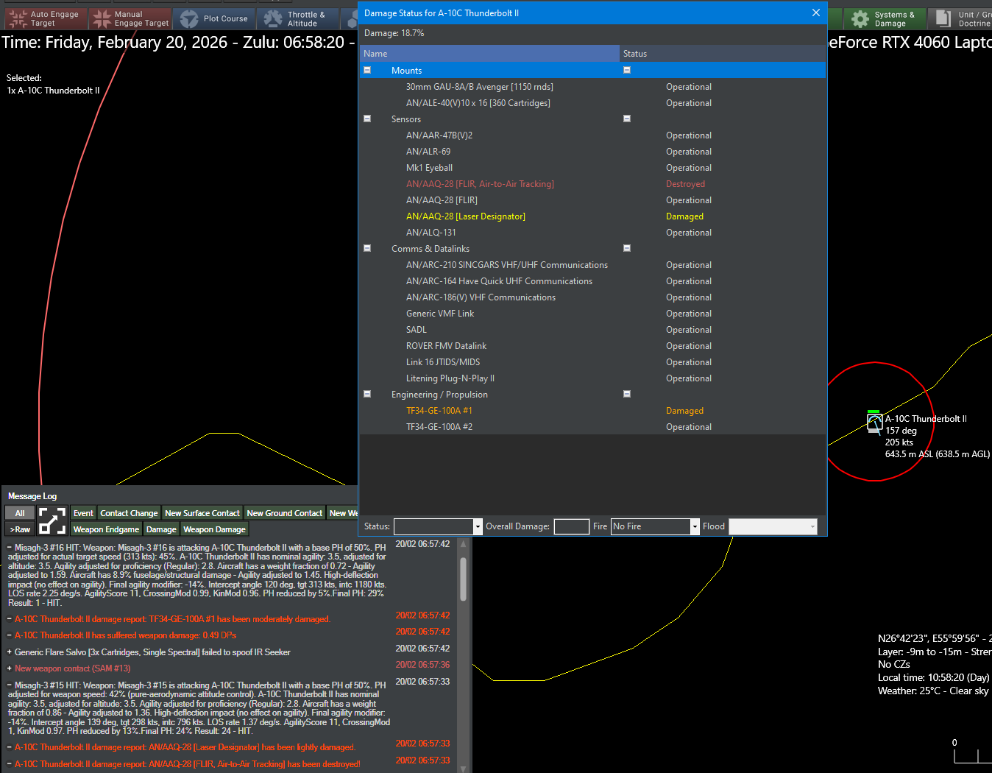The height and width of the screenshot is (773, 992).
Task: Toggle the Weapon Damage message filter
Action: [x=214, y=529]
